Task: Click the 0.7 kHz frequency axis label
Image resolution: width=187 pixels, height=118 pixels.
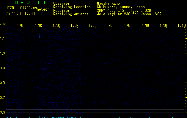Action: [x=2, y=98]
